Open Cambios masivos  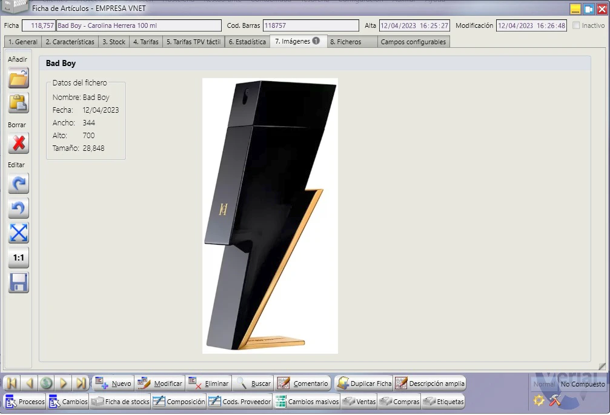pos(307,402)
